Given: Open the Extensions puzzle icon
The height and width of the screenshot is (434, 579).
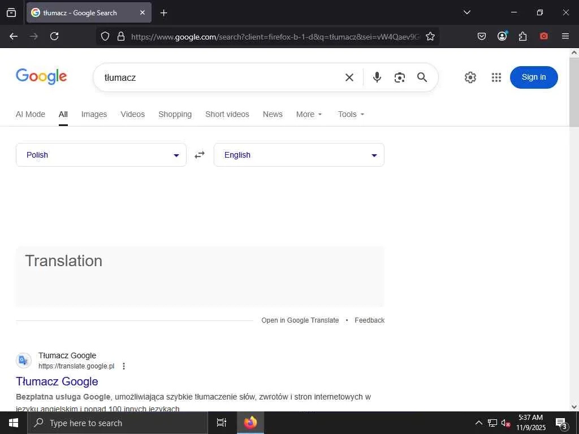Looking at the screenshot, I should click(x=522, y=36).
